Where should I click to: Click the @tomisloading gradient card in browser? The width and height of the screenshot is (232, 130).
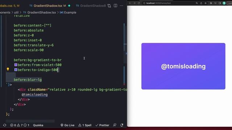183,66
